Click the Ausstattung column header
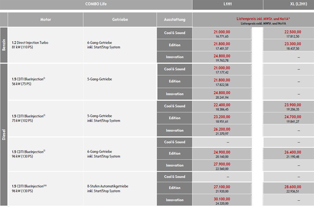The height and width of the screenshot is (207, 314). tap(174, 20)
